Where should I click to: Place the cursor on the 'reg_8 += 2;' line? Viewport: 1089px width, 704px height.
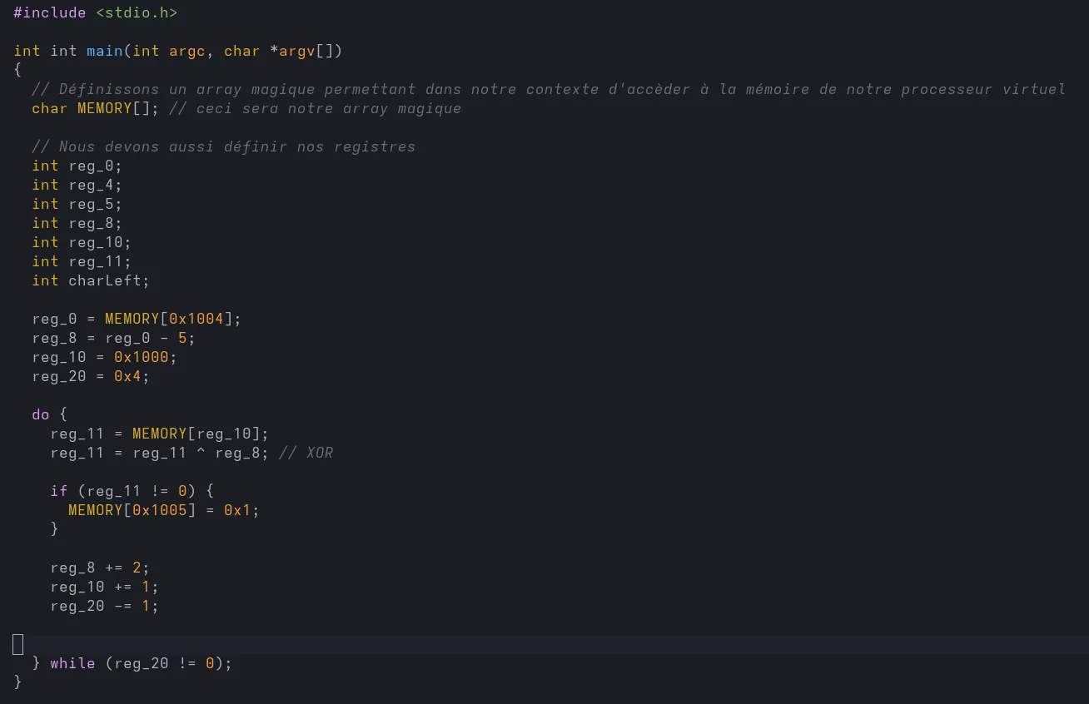99,568
